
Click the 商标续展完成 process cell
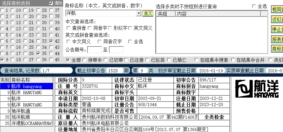(96, 111)
